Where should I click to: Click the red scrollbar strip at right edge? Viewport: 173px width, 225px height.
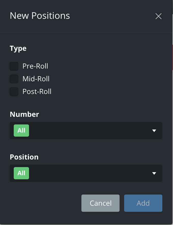[x=172, y=57]
